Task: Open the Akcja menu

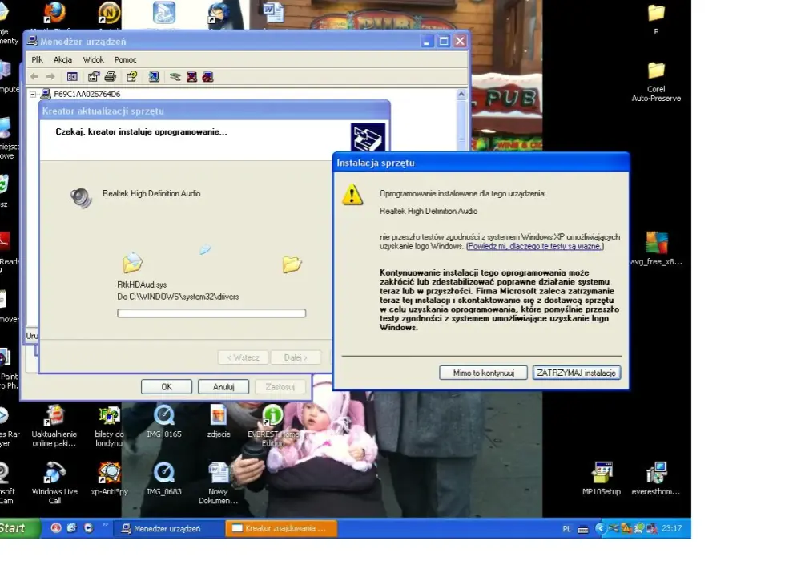Action: coord(62,60)
